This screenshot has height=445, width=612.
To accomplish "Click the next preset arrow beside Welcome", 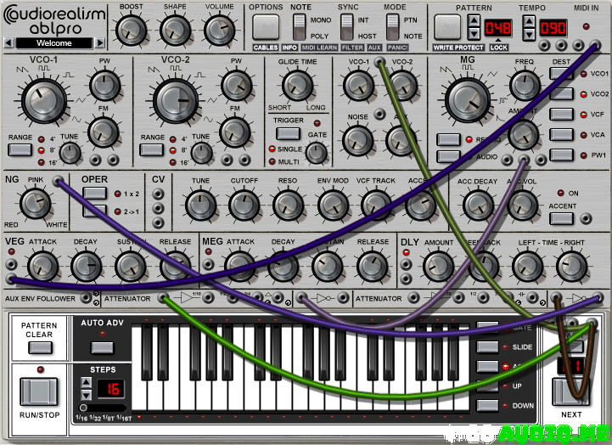I will click(x=100, y=43).
